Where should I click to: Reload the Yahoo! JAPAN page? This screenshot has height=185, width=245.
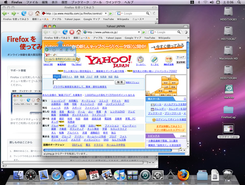[65, 32]
